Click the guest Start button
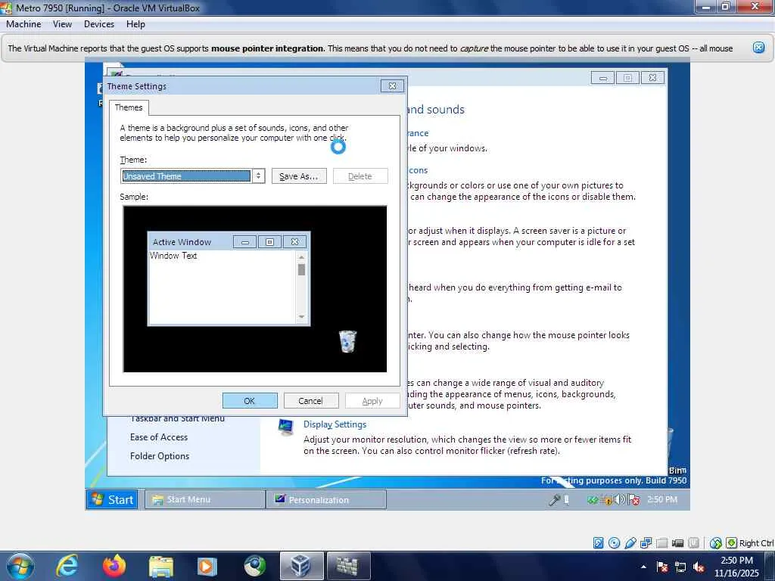This screenshot has height=581, width=775. coord(113,499)
